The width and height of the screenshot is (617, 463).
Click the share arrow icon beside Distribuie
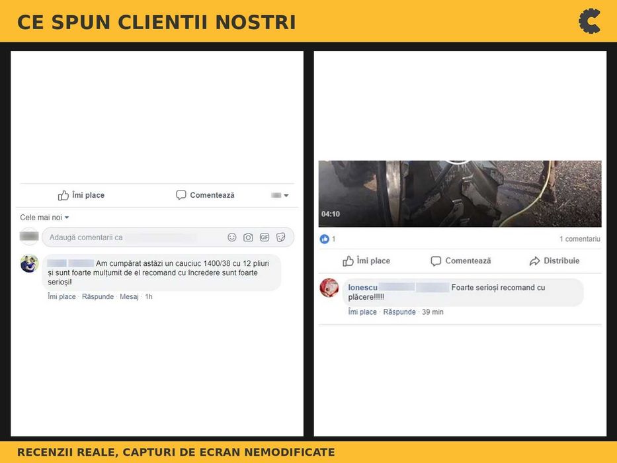coord(535,261)
